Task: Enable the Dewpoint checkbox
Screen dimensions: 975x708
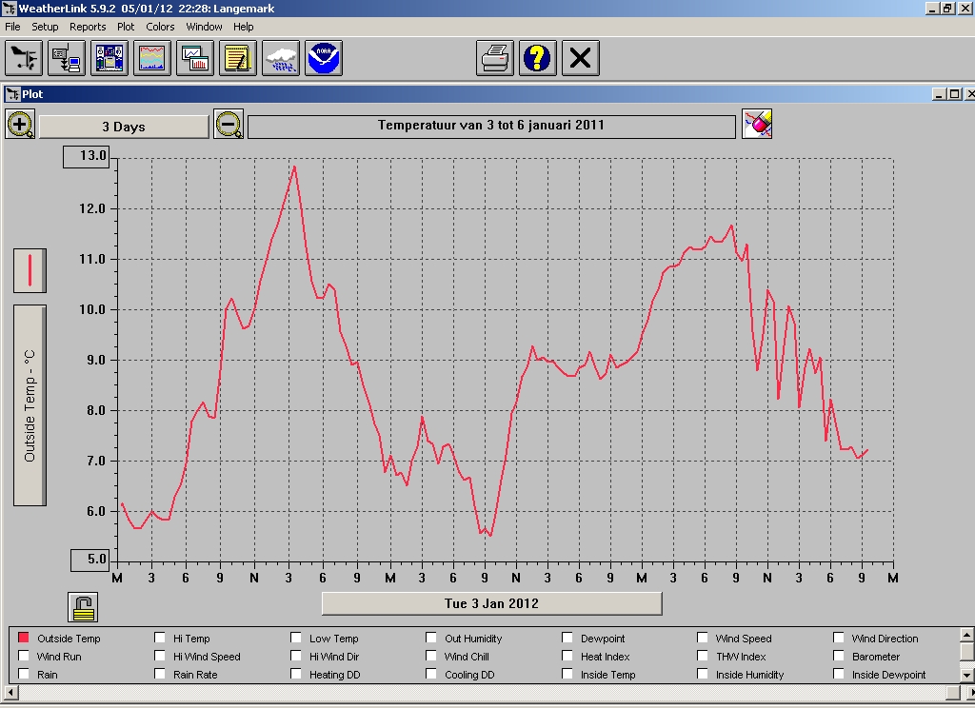Action: [x=567, y=638]
